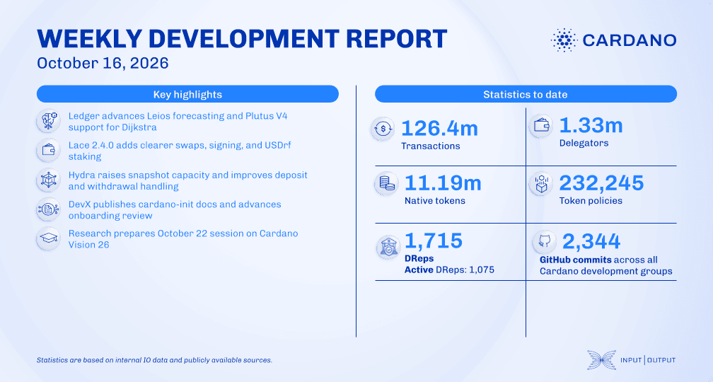Click the Delegators label
The width and height of the screenshot is (713, 382).
coord(584,143)
